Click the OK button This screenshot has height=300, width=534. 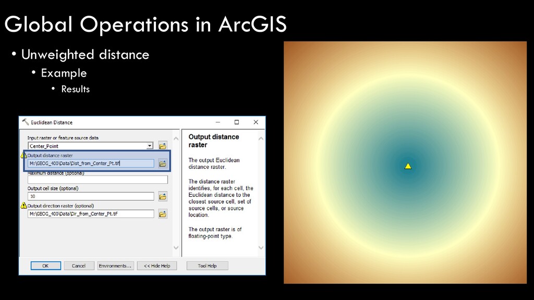pos(46,266)
